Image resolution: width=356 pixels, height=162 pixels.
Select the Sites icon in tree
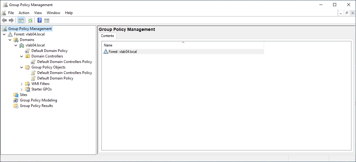16,95
